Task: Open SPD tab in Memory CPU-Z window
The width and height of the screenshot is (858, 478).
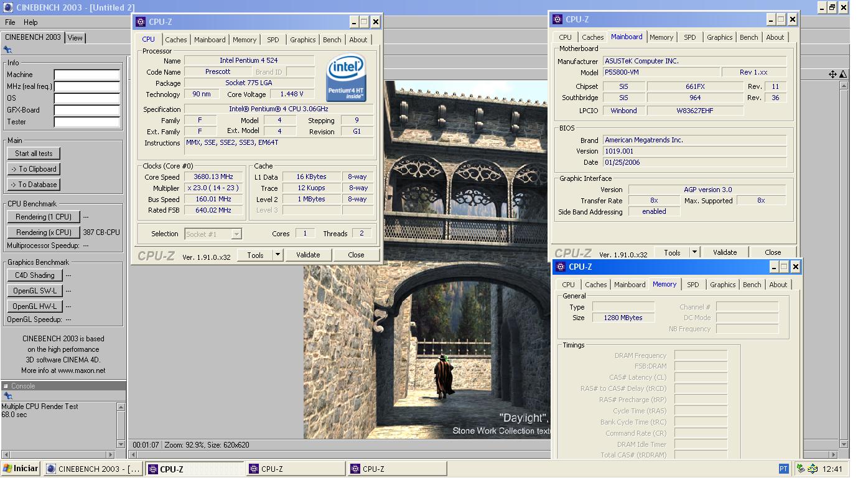Action: pyautogui.click(x=693, y=285)
